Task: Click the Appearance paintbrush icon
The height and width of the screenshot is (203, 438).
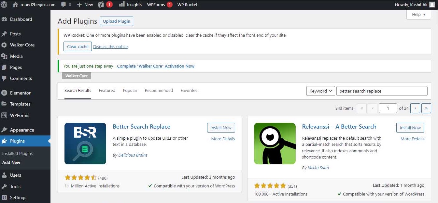Action: pyautogui.click(x=5, y=130)
